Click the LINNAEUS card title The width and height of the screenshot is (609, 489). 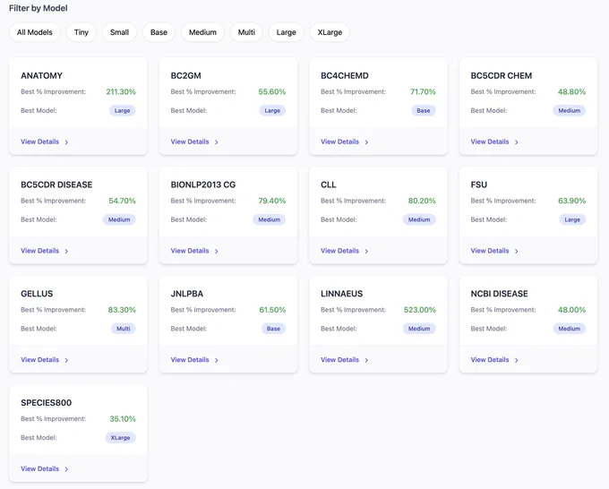point(341,294)
